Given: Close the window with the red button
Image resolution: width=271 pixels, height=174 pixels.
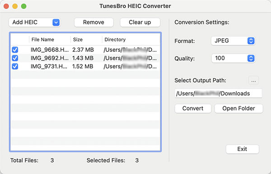Looking at the screenshot, I should pos(6,6).
